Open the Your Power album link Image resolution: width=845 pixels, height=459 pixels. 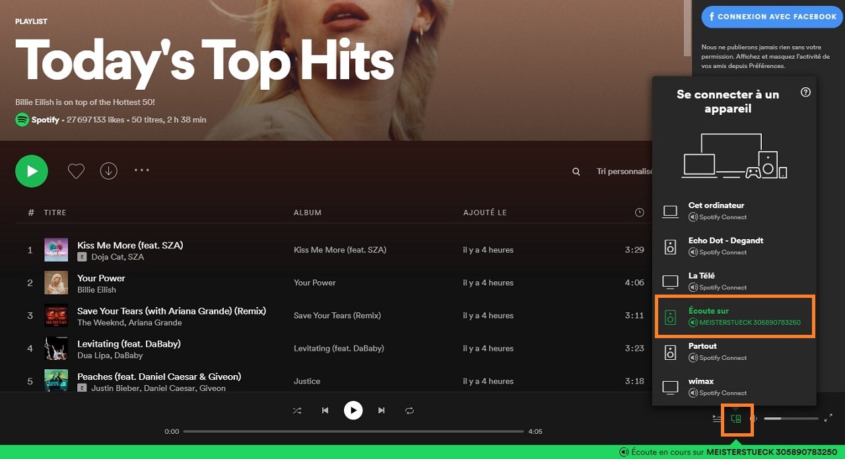point(315,283)
